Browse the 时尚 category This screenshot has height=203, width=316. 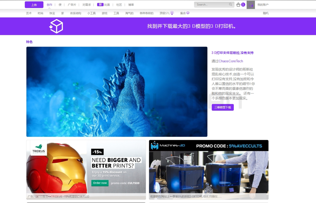40,13
